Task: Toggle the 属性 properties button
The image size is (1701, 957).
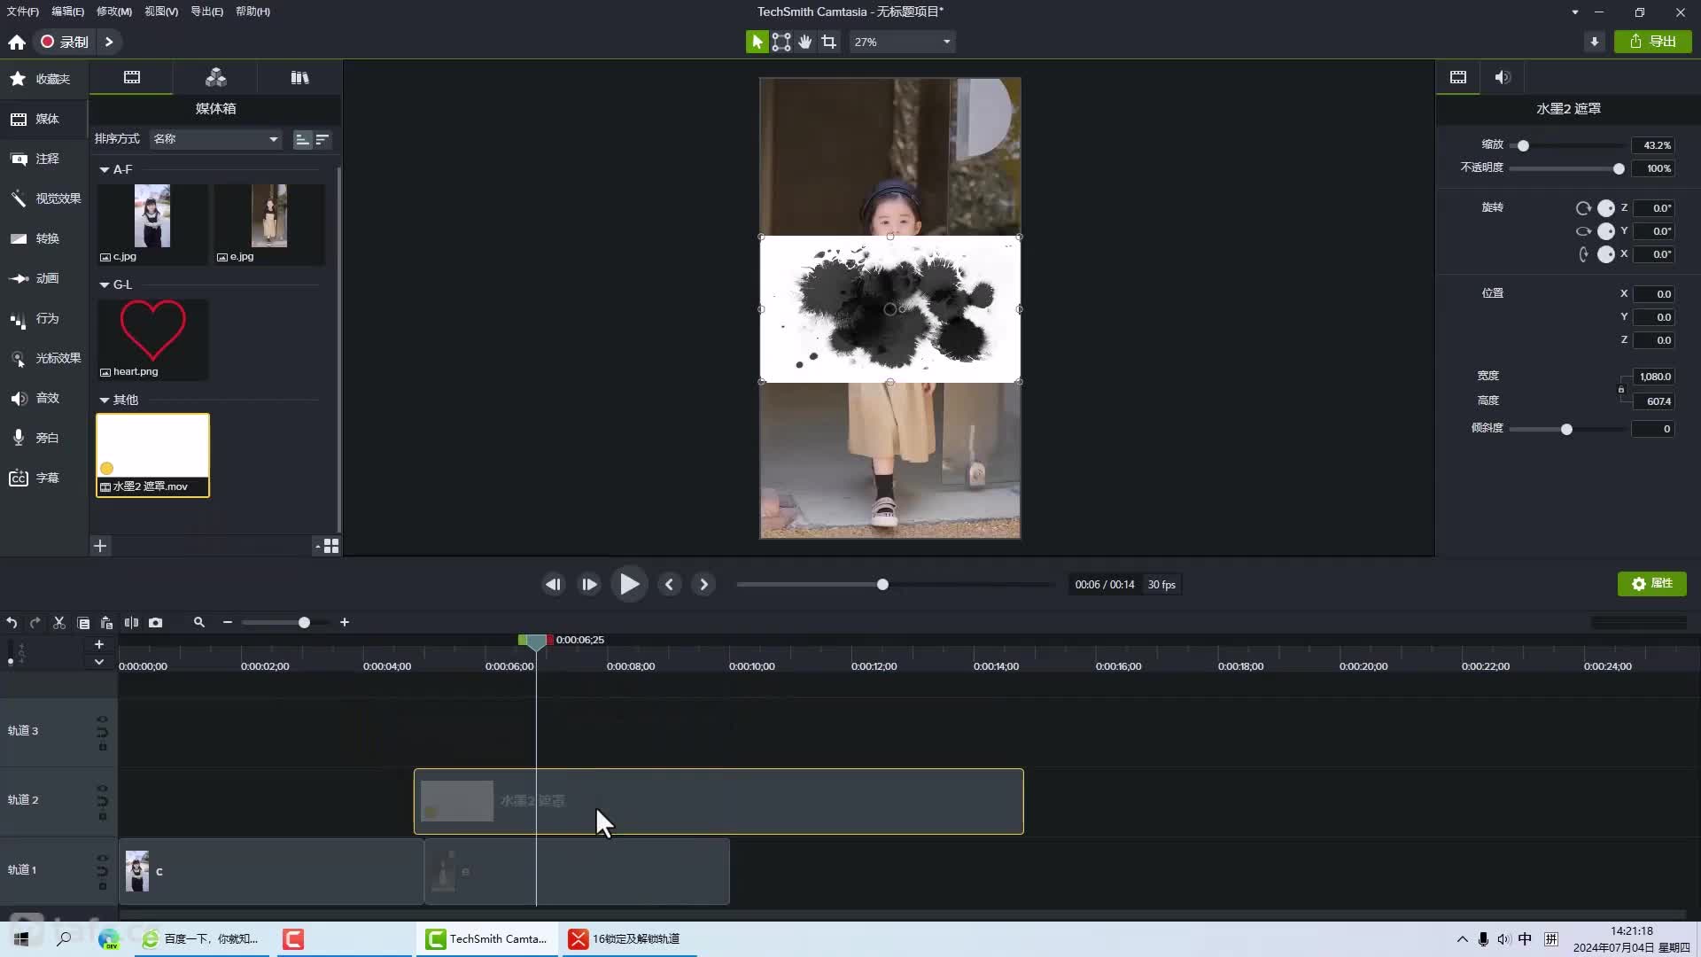Action: click(x=1652, y=584)
